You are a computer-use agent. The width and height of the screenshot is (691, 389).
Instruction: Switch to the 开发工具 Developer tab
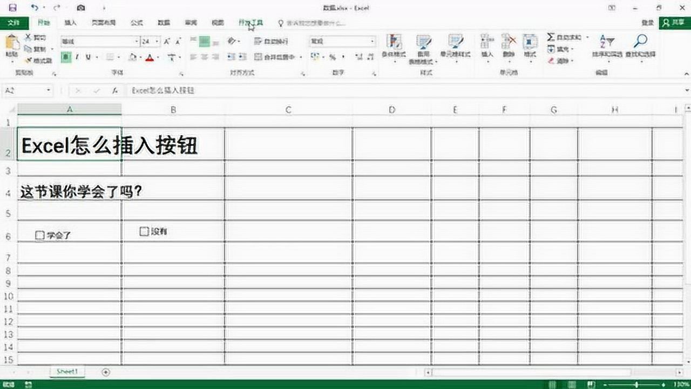click(x=251, y=23)
